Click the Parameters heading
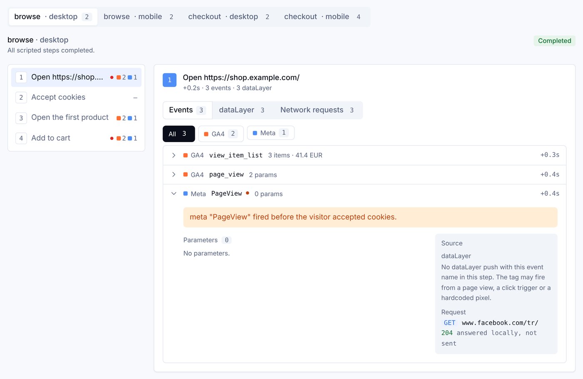 point(200,240)
